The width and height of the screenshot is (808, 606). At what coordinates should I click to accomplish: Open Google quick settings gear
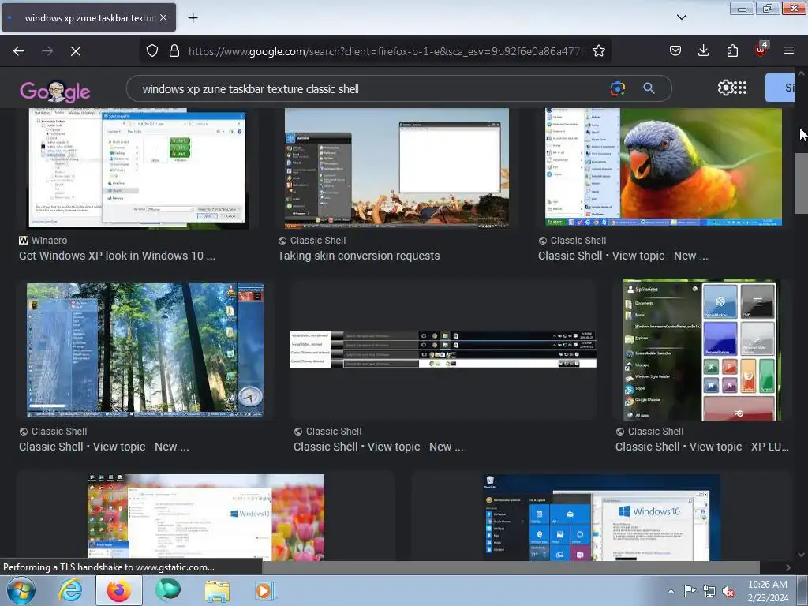(x=725, y=88)
